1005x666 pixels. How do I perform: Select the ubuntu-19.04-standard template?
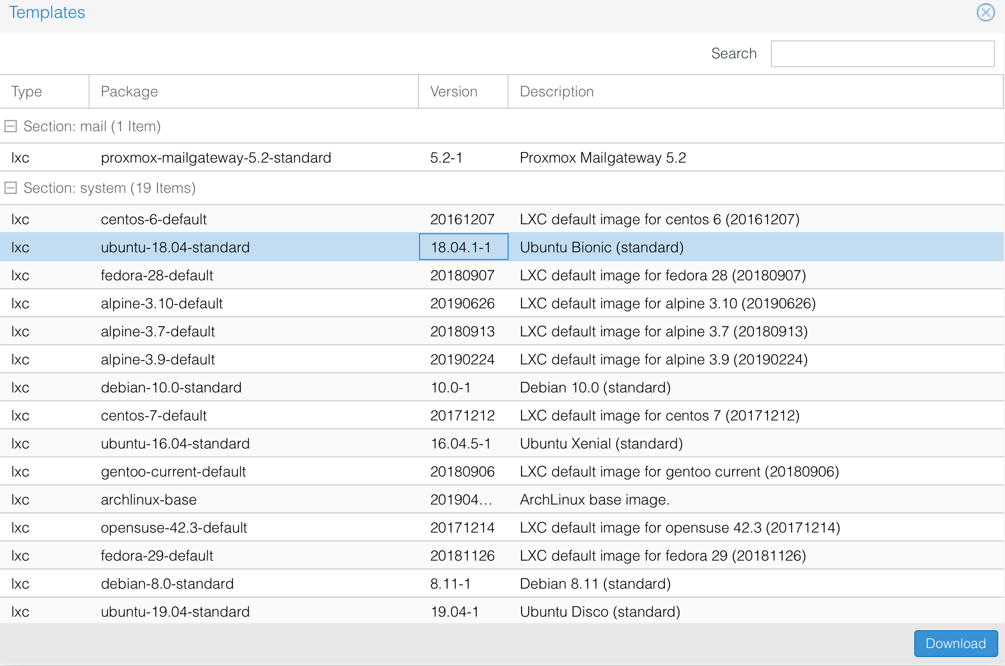click(175, 612)
